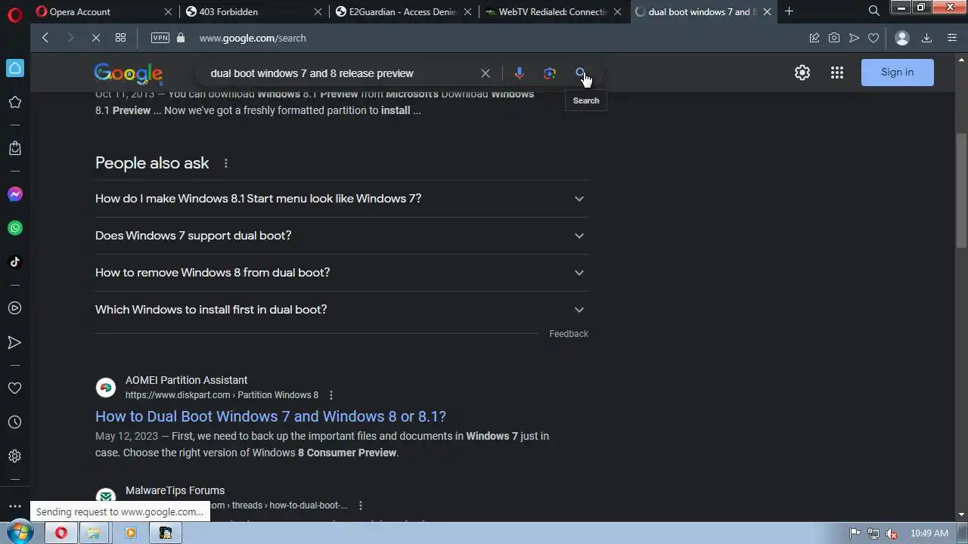This screenshot has width=968, height=544.
Task: Open Bookmarks star in the sidebar
Action: point(15,102)
